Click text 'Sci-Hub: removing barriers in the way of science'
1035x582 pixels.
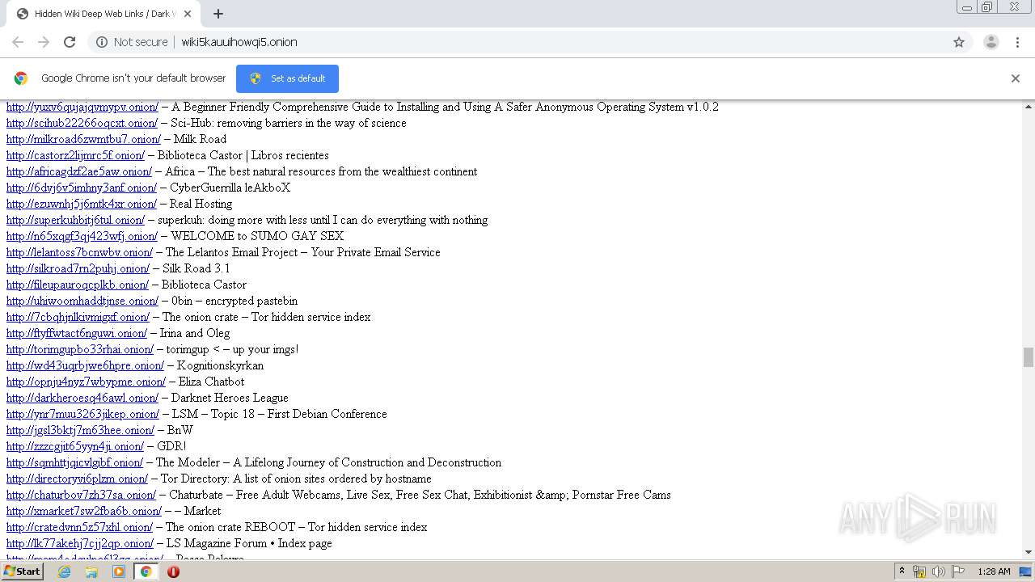[289, 123]
